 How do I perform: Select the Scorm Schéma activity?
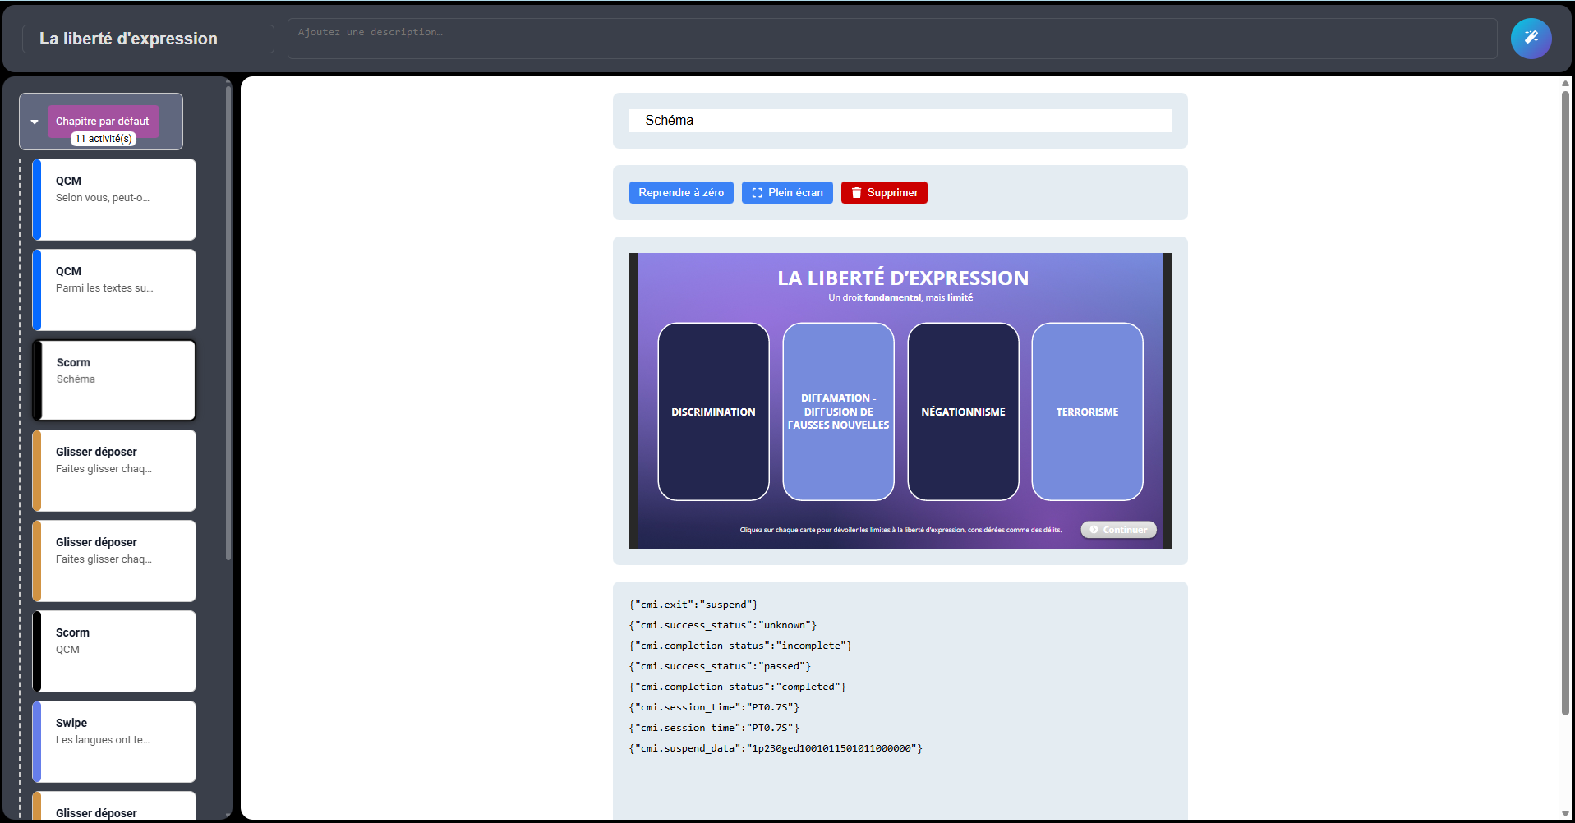coord(115,380)
